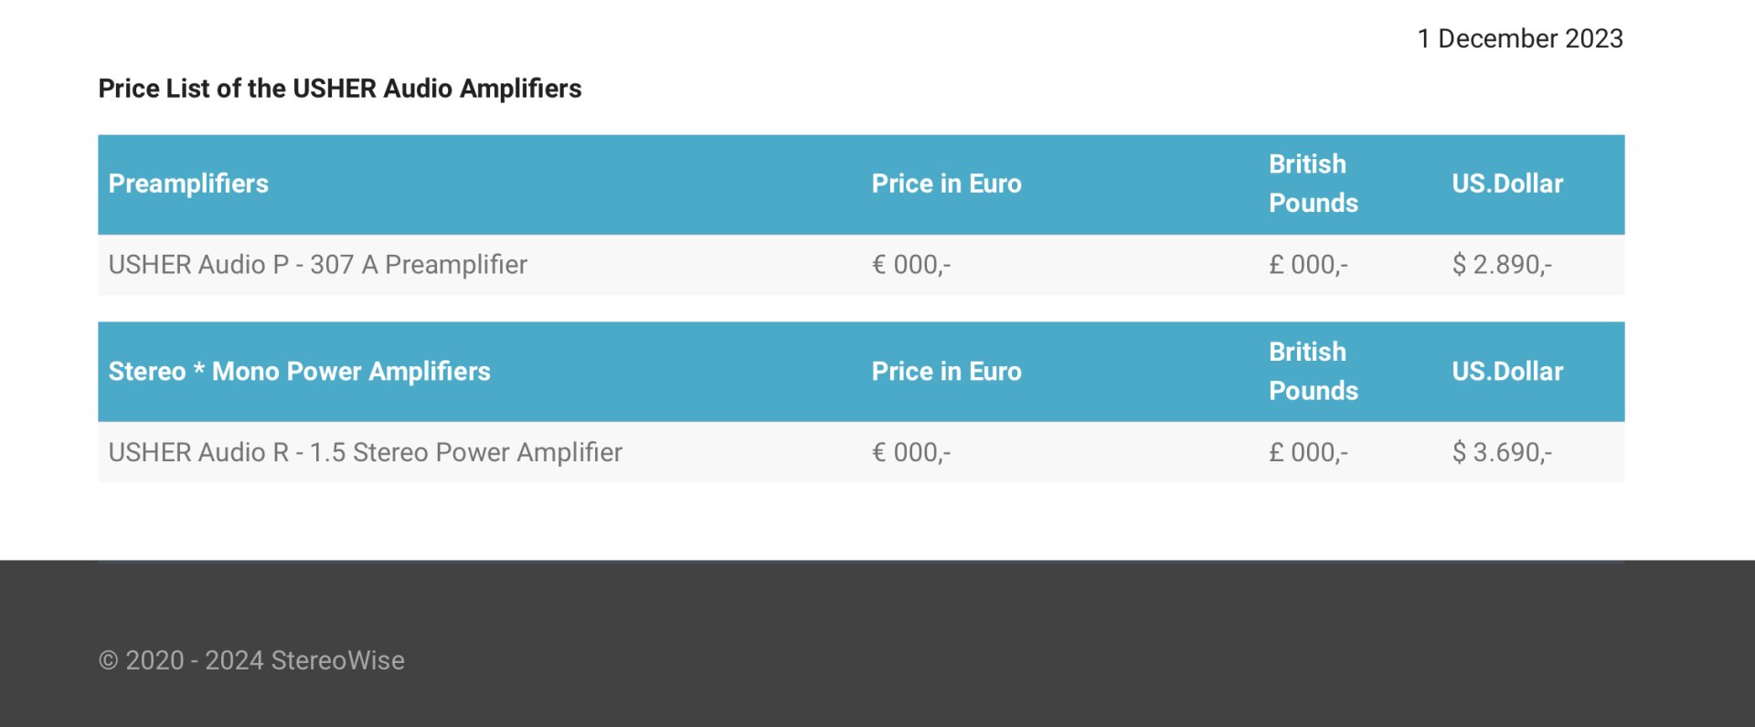Click British Pounds header in Power Amplifiers table
Viewport: 1755px width, 727px height.
click(x=1314, y=372)
